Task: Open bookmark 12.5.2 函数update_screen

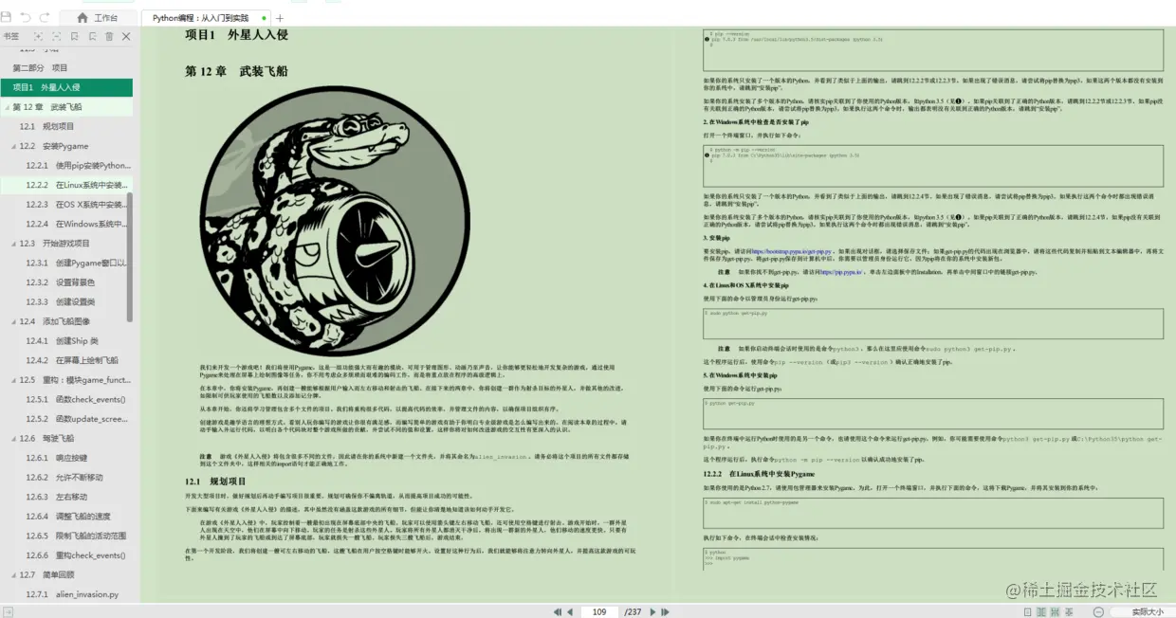Action: click(77, 419)
